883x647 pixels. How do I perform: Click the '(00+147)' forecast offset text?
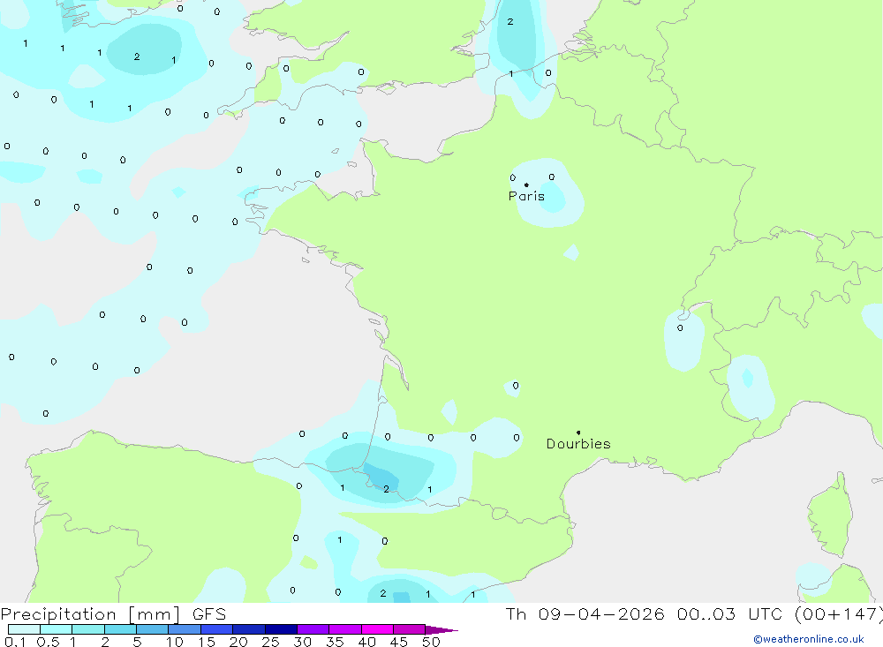coord(838,613)
